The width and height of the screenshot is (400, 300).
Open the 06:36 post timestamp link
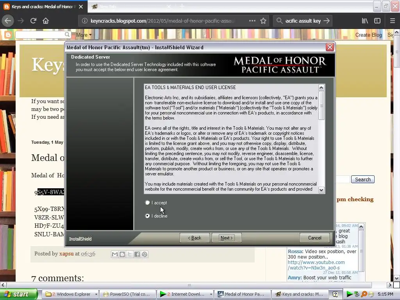tap(88, 254)
